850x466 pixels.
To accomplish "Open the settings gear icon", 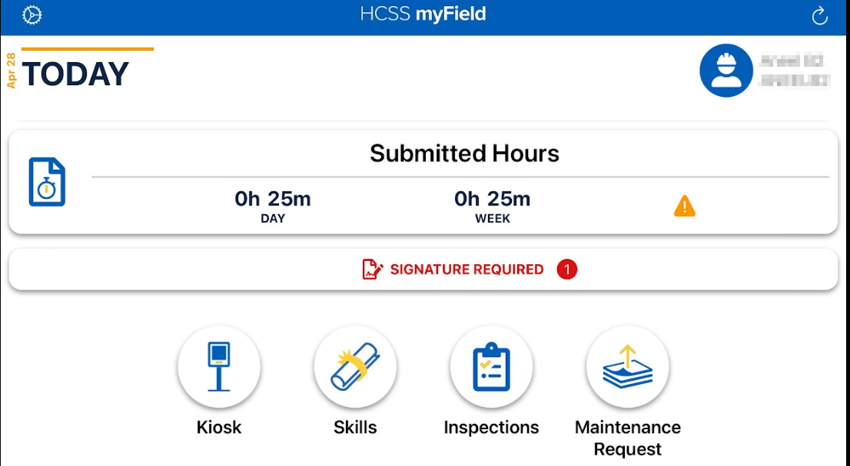I will (31, 13).
